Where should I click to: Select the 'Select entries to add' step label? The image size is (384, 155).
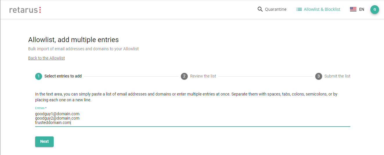click(63, 76)
